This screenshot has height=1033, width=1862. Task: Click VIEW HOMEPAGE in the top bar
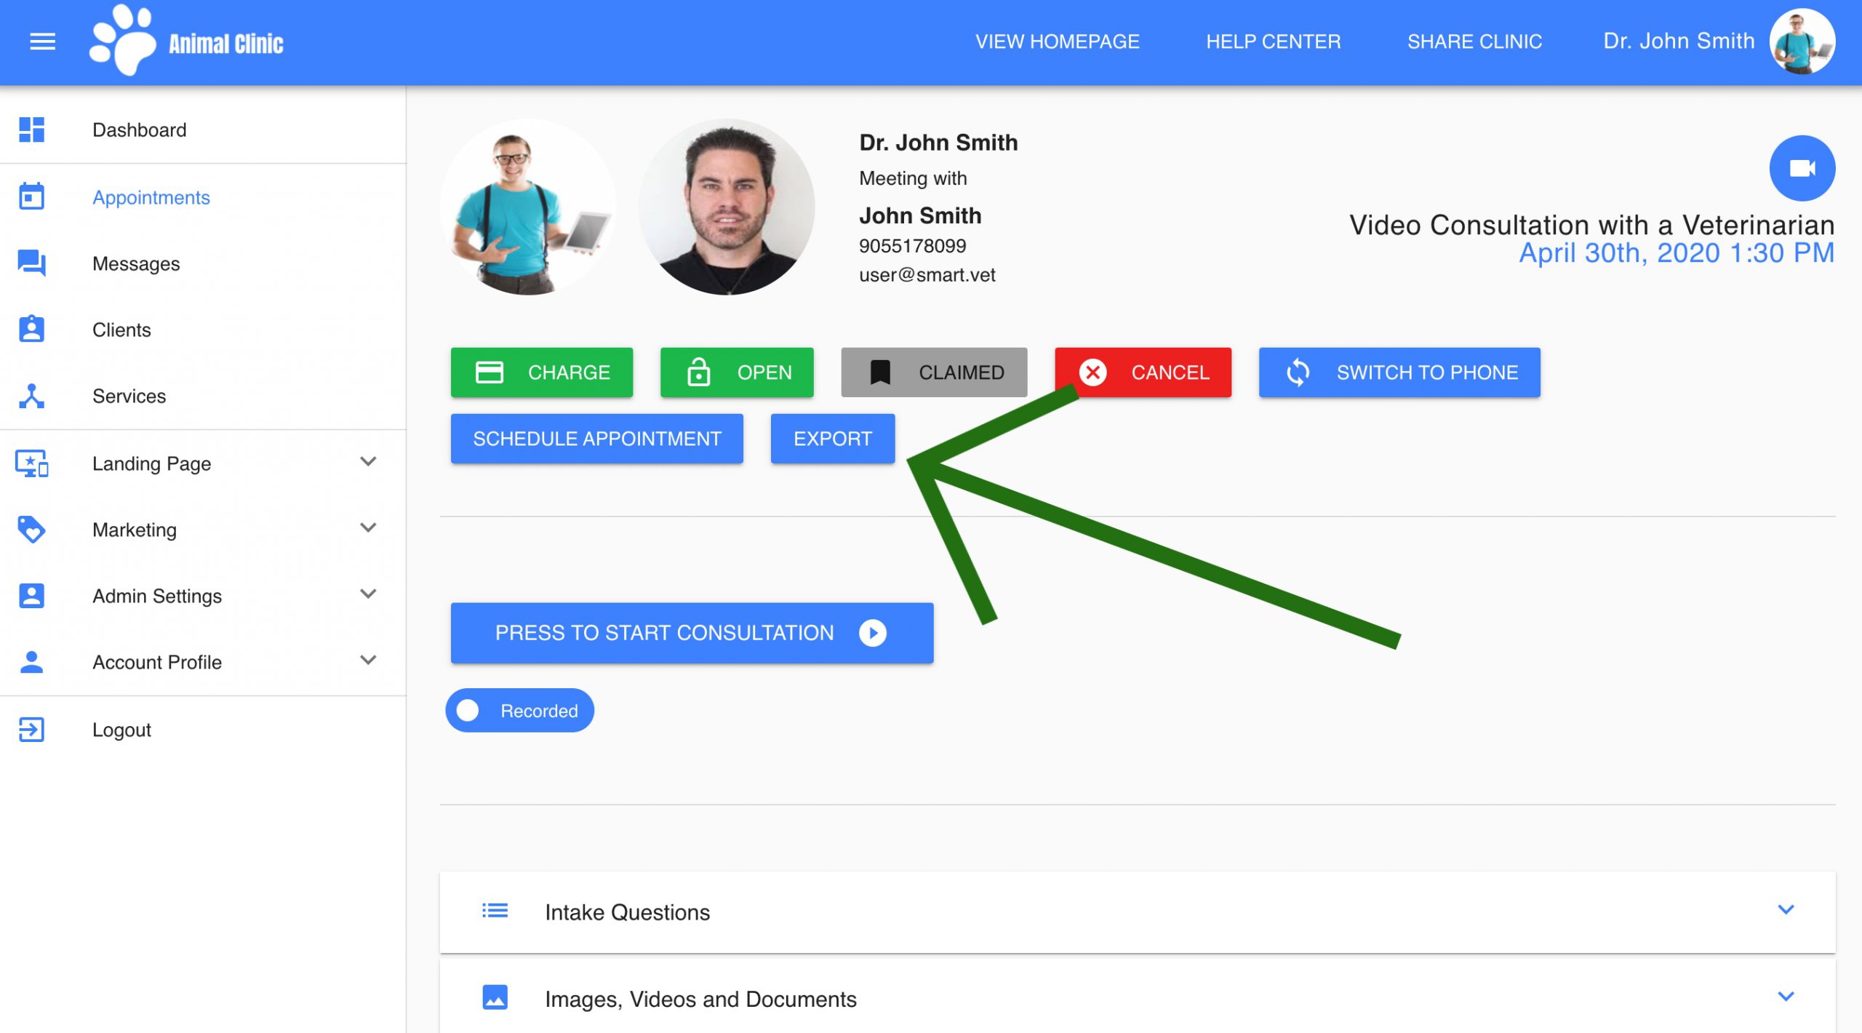pos(1057,41)
